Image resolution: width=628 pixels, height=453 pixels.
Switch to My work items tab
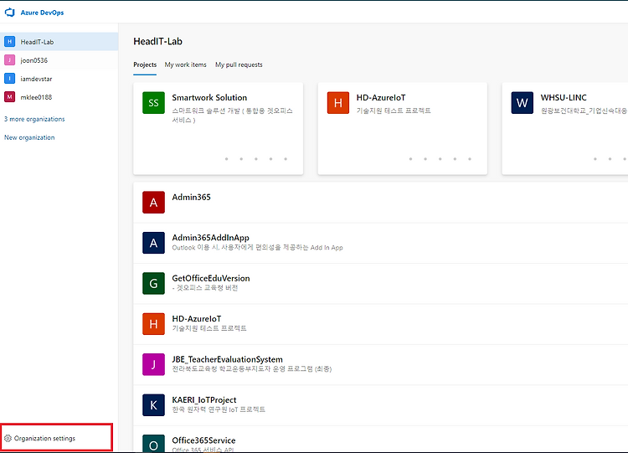[x=185, y=64]
